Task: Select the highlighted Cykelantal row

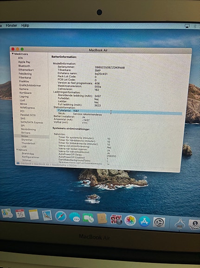Action: coord(119,112)
